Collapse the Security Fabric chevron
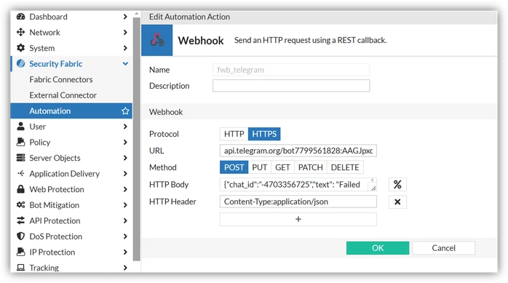Screen dimensions: 508x283 (x=125, y=64)
